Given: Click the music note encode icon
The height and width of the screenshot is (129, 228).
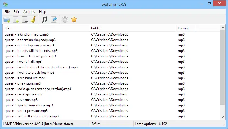Looking at the screenshot, I should pyautogui.click(x=44, y=19).
